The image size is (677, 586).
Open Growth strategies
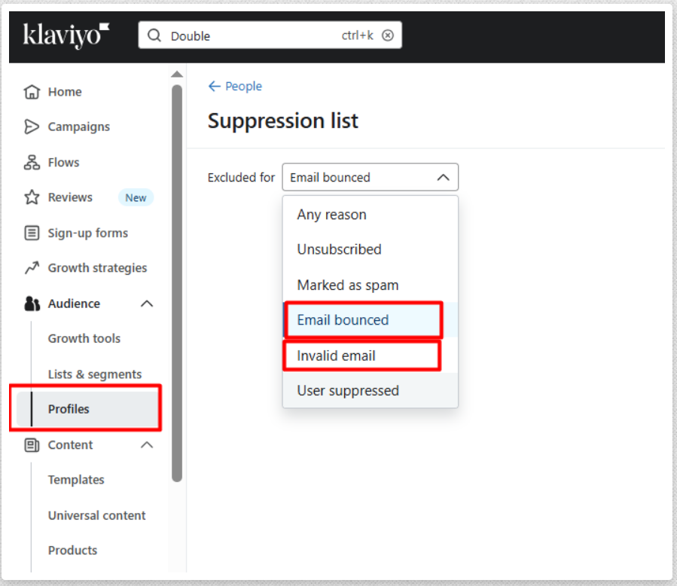click(98, 268)
